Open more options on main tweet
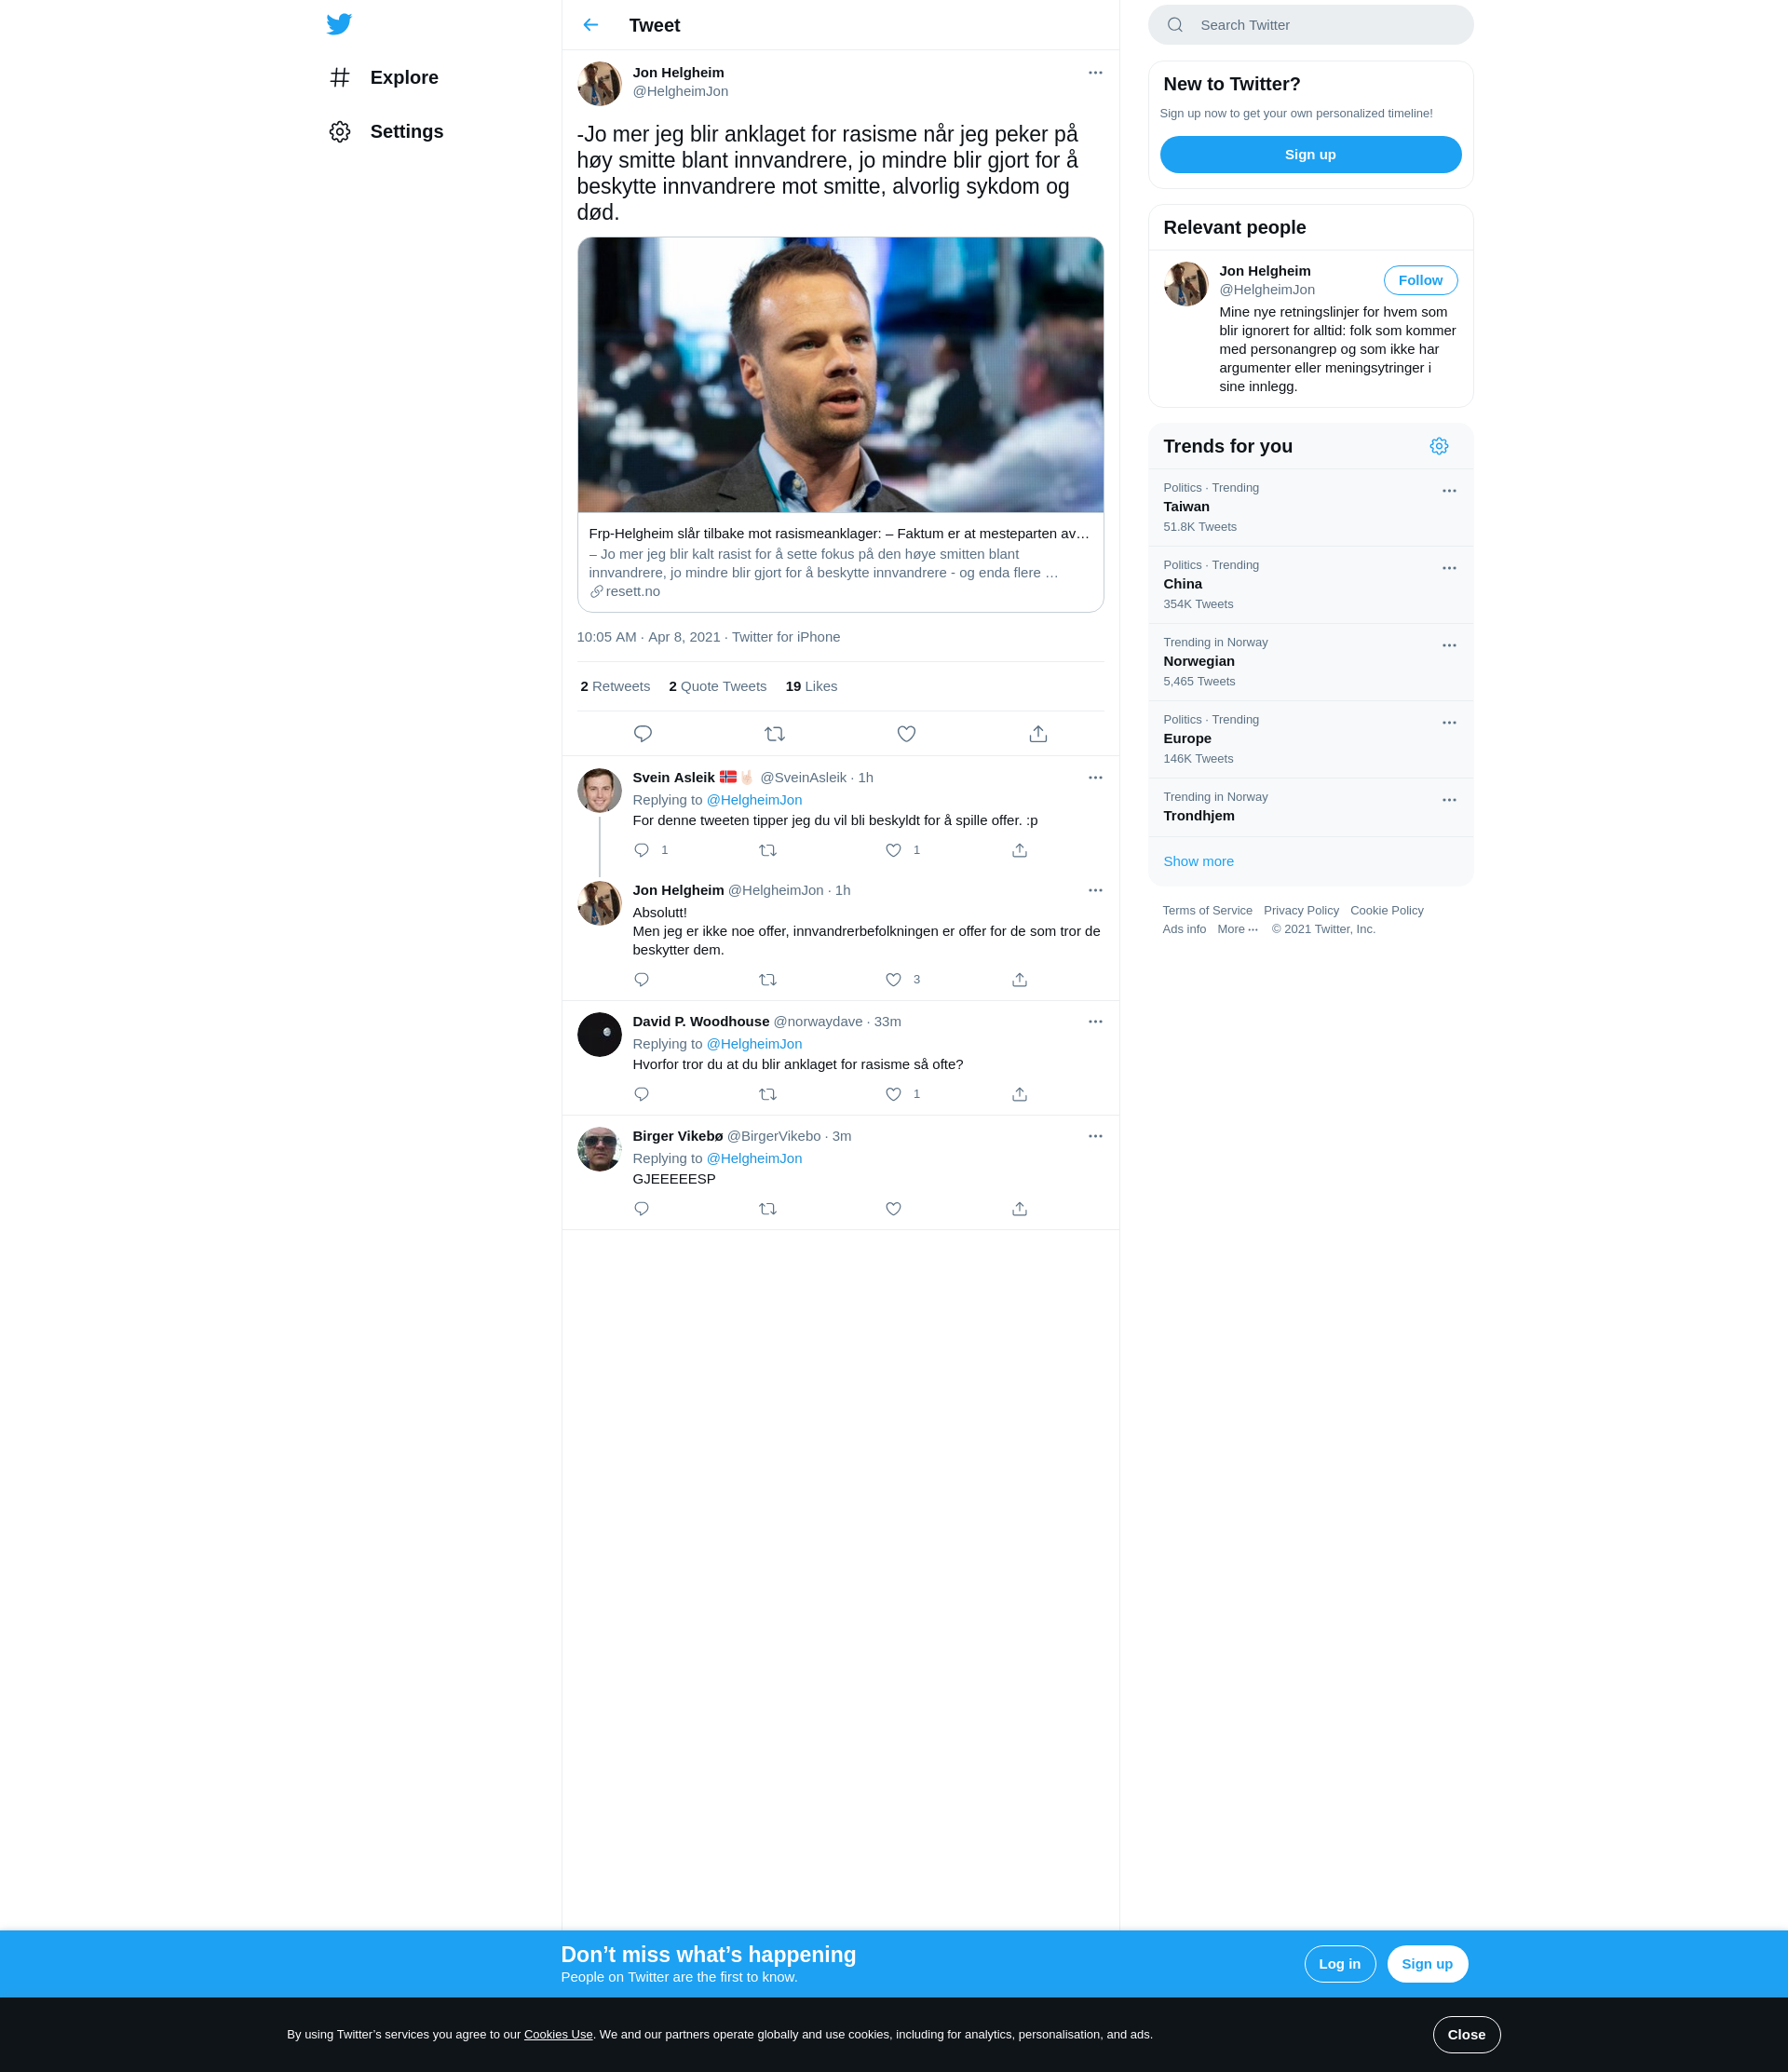Screen dimensions: 1788x2072 pyautogui.click(x=1095, y=73)
